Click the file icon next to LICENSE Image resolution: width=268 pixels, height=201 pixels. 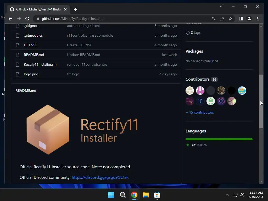(18, 45)
